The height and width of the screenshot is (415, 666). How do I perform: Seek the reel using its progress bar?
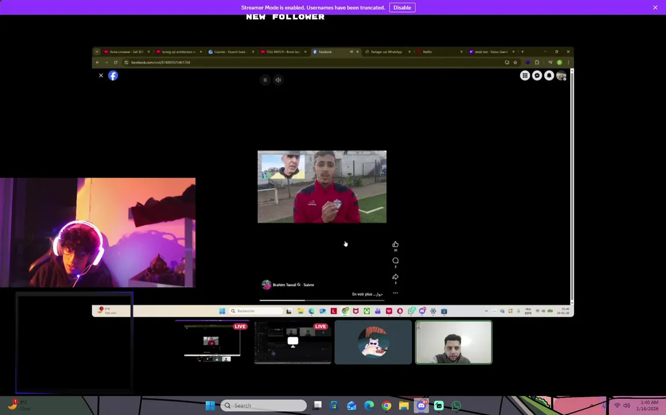pos(322,300)
